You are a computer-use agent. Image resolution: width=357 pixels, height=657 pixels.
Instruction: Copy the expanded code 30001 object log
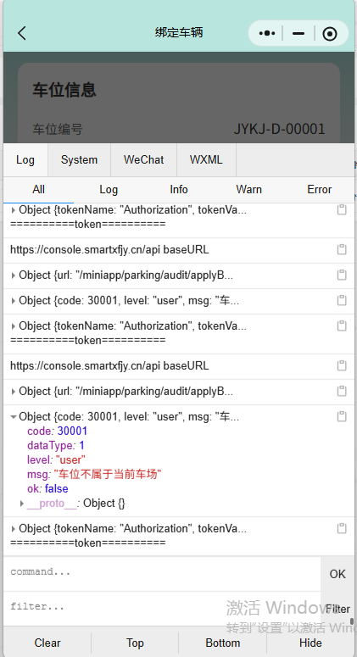[342, 416]
